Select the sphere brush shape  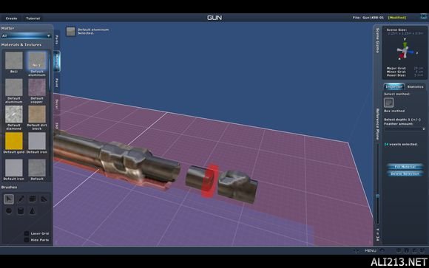click(x=9, y=211)
